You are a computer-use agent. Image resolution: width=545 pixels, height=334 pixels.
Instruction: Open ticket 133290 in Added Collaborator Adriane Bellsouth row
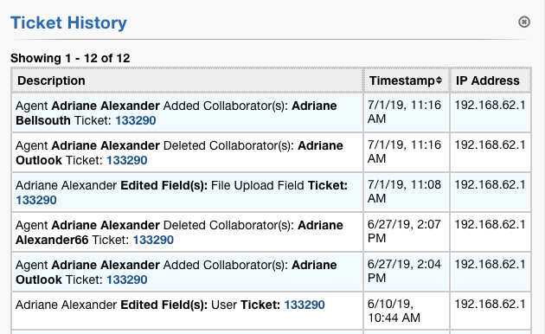(x=136, y=120)
